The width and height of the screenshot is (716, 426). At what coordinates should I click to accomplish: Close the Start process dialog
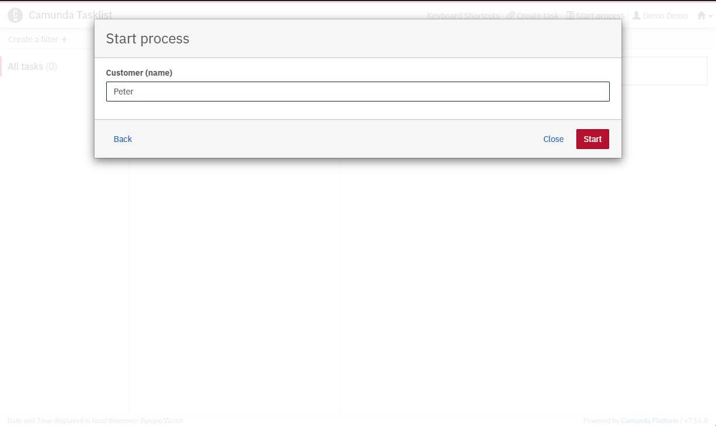553,139
